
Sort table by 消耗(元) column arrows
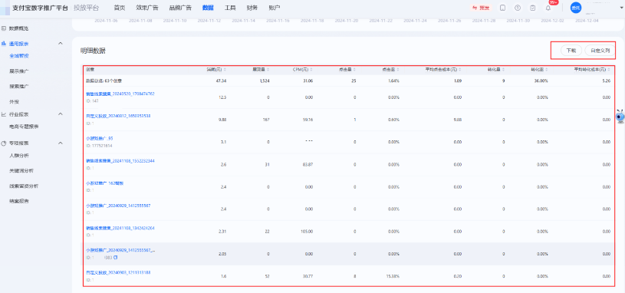[225, 70]
